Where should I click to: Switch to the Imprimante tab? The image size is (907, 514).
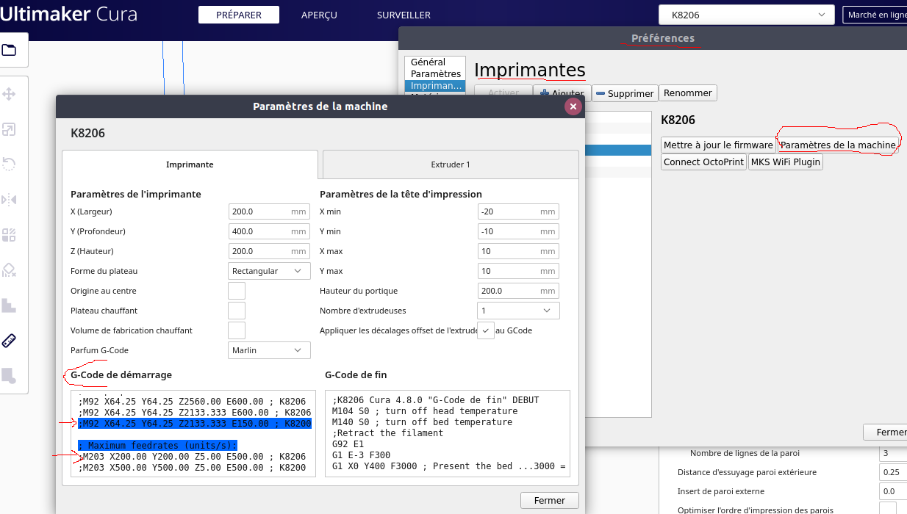(190, 164)
